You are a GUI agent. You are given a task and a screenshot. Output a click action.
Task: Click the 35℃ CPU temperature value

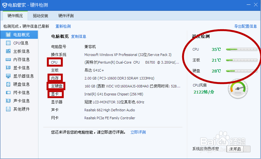(x=216, y=49)
